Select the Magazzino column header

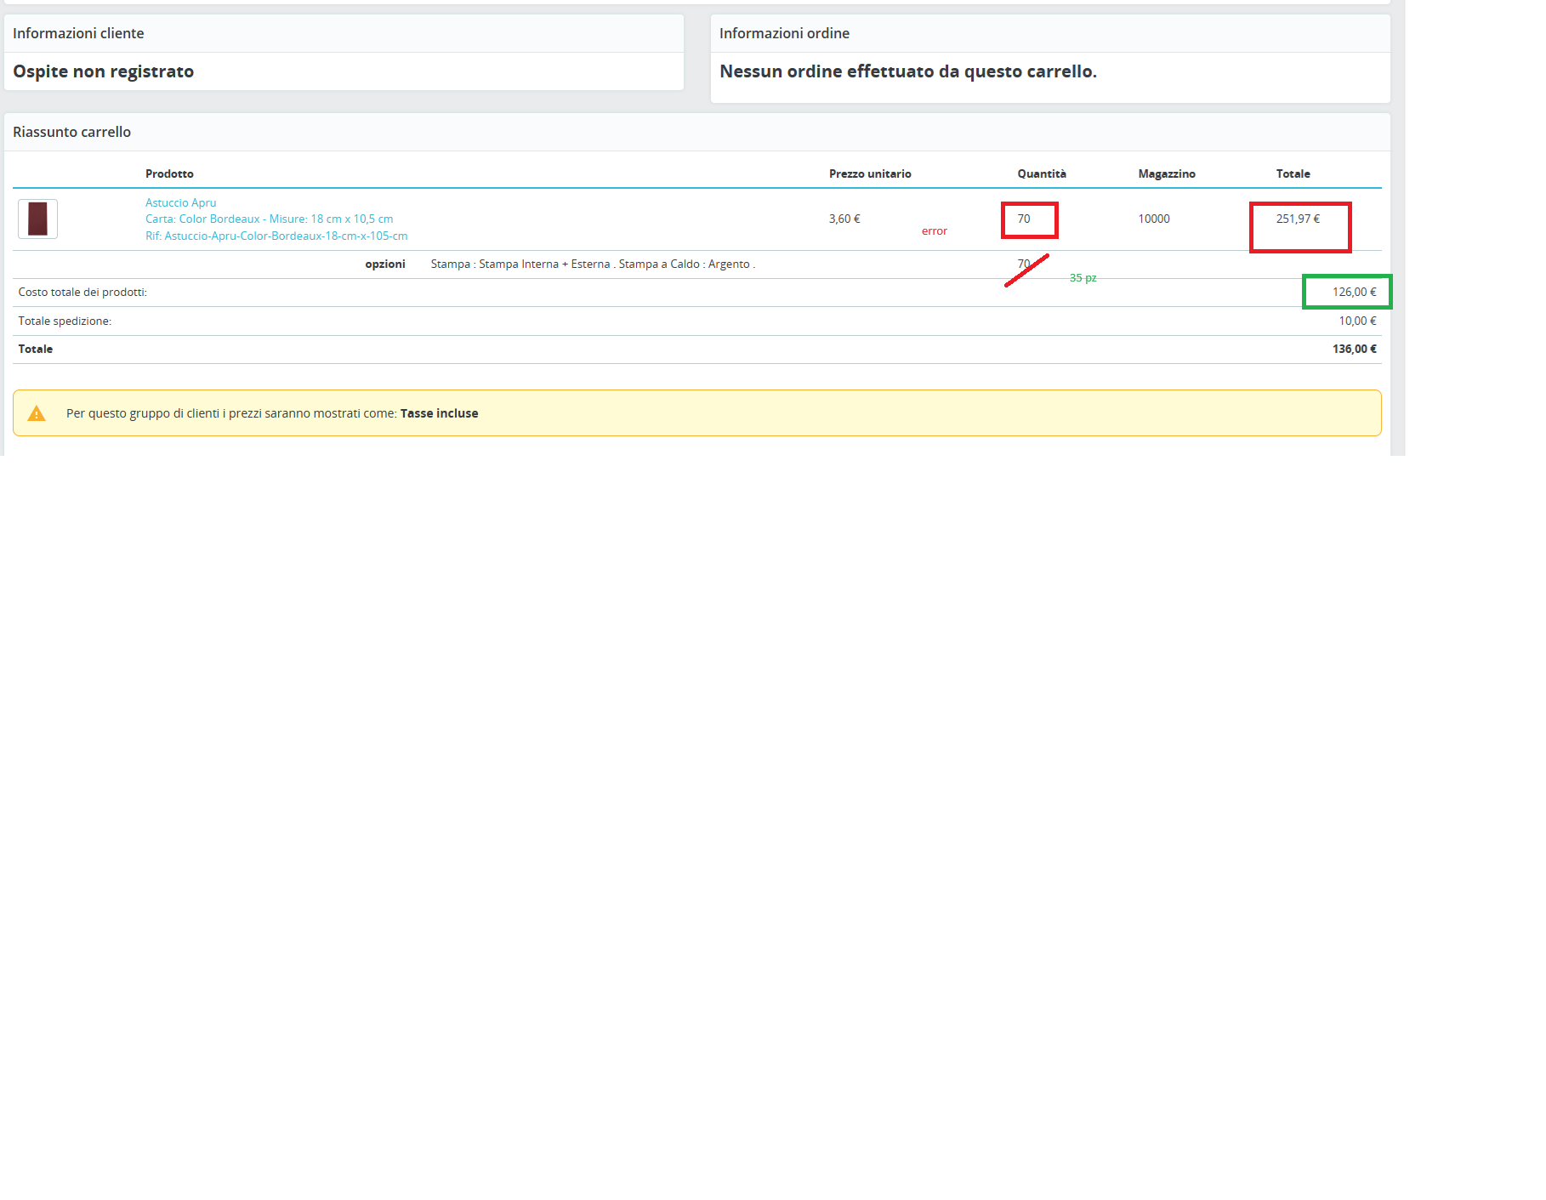pos(1167,173)
